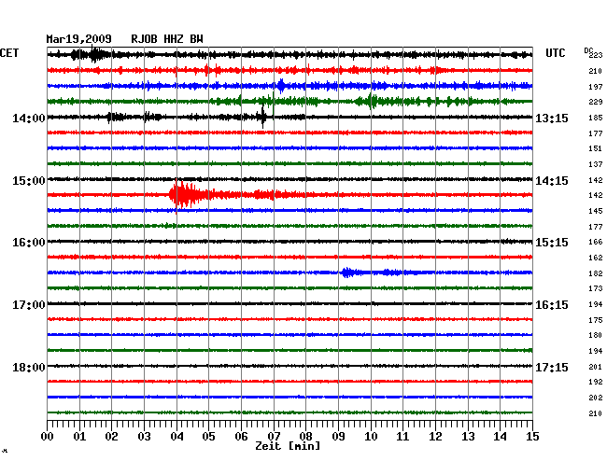Click the 15:15 UTC time label
Viewport: 607px width, 461px height.
point(552,243)
